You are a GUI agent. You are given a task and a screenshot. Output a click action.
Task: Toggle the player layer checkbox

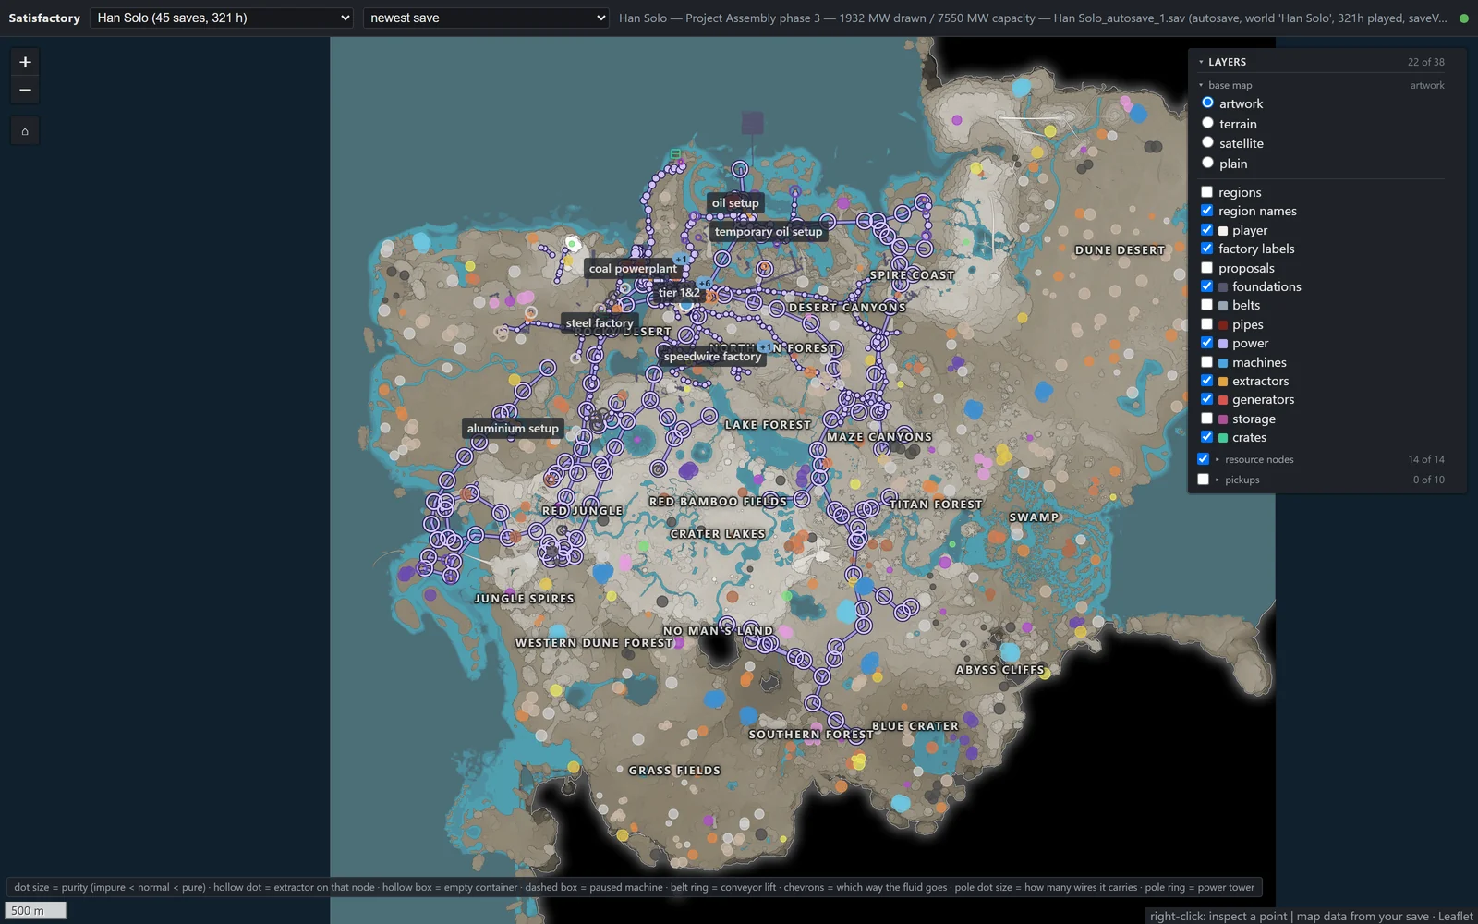click(x=1206, y=230)
